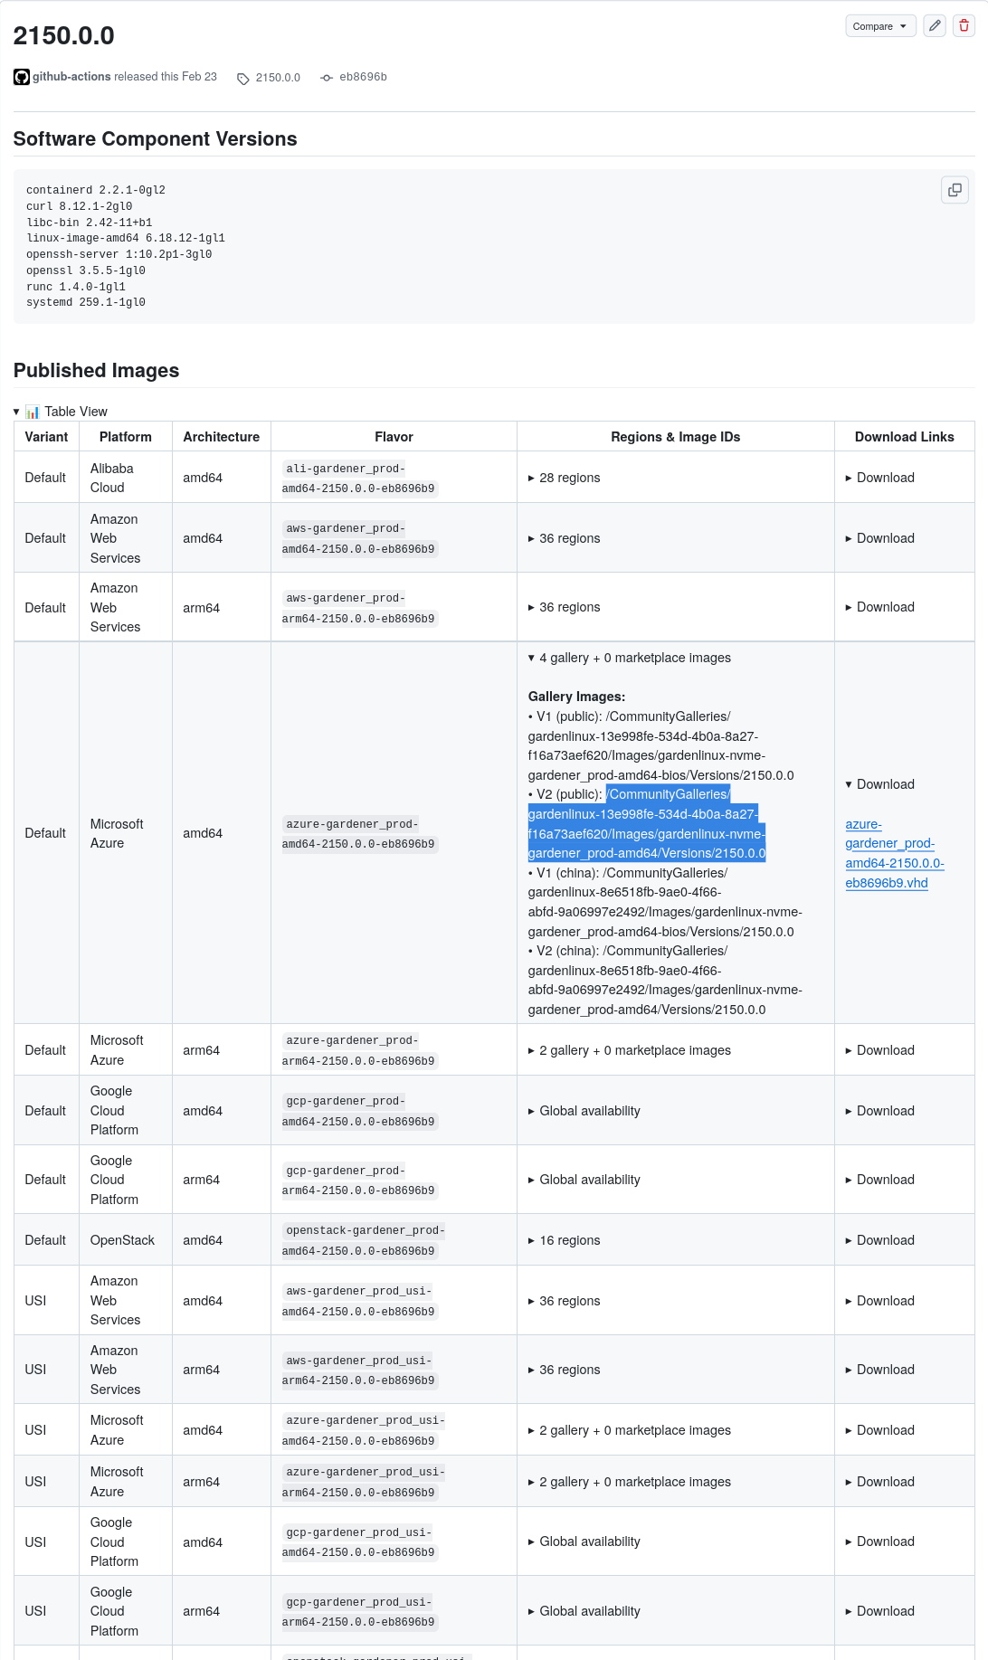Expand 28 regions for Alibaba Cloud
This screenshot has width=988, height=1660.
click(564, 477)
